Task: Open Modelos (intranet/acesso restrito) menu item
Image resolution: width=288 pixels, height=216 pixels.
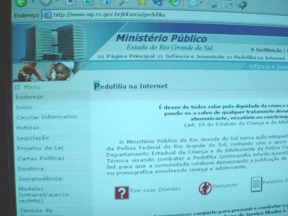Action: coord(44,195)
